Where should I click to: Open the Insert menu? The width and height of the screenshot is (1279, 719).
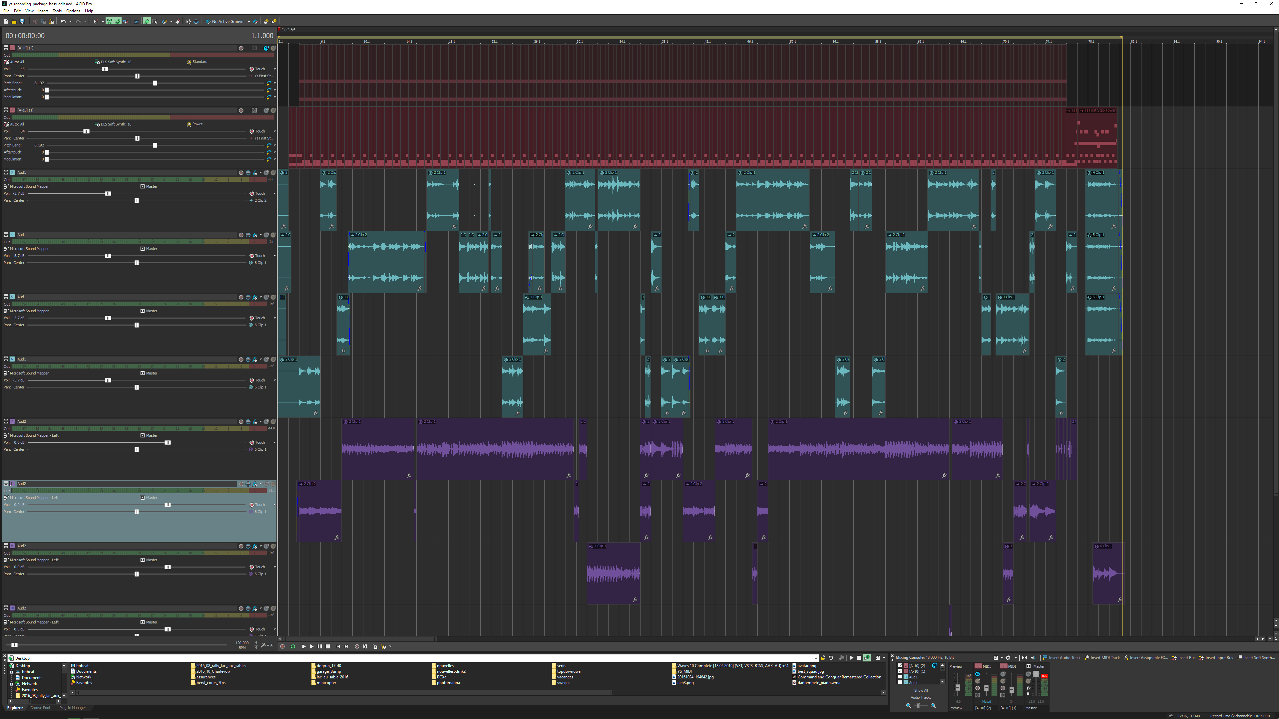pyautogui.click(x=43, y=11)
